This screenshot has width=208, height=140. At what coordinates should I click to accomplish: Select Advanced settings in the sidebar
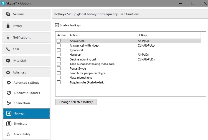click(x=26, y=83)
